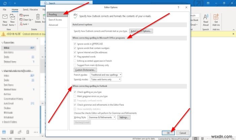This screenshot has height=140, width=236.
Task: Collapse the folder pane with the arrow
Action: click(37, 39)
